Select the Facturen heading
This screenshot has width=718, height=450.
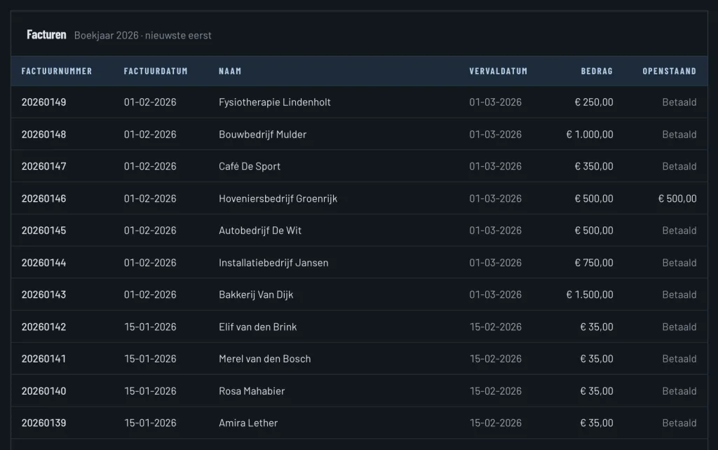[x=46, y=35]
